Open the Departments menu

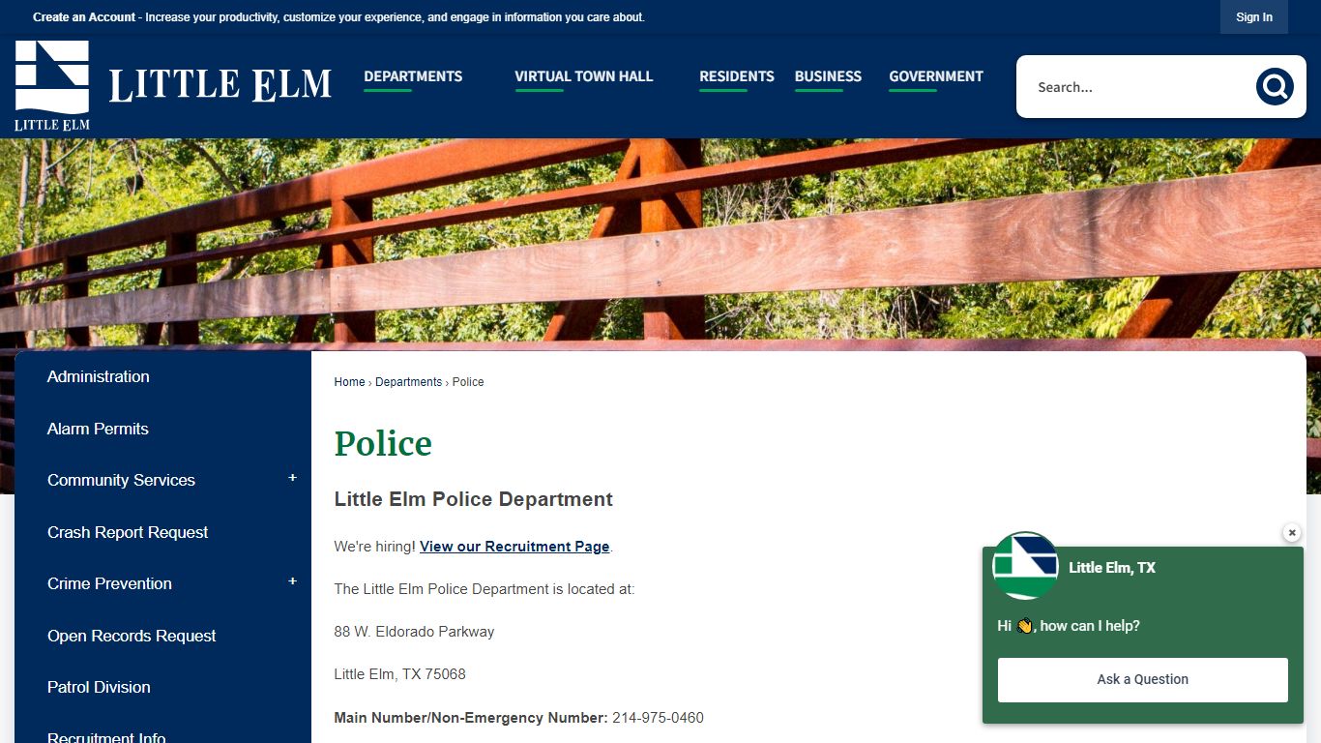pos(413,77)
